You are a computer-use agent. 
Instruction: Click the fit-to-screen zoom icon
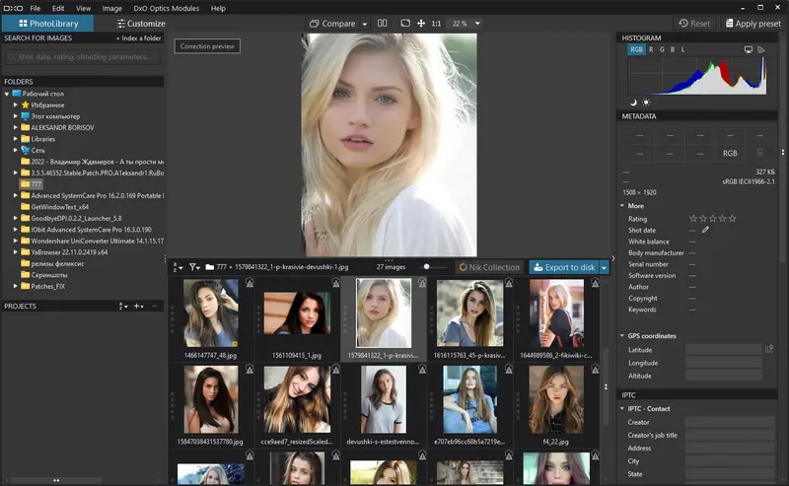click(x=404, y=23)
